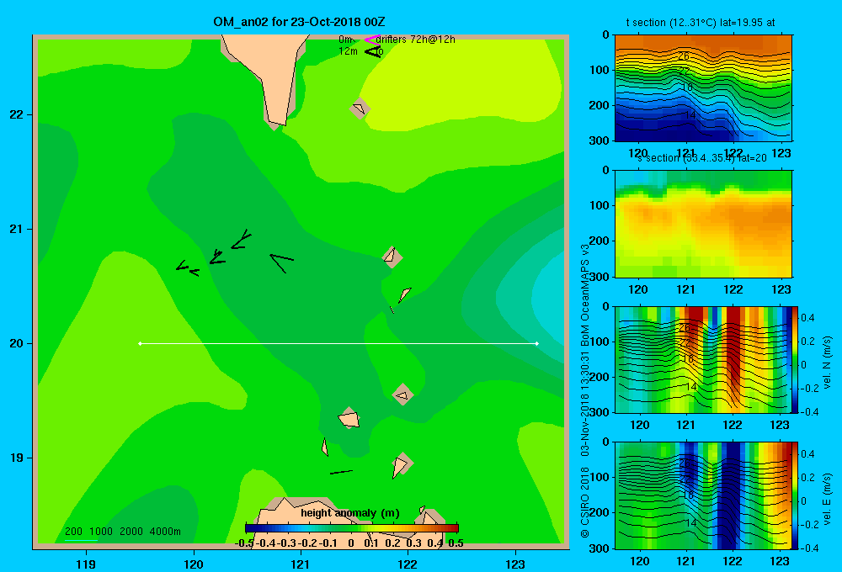Open the eastward velocity section panel

point(703,495)
